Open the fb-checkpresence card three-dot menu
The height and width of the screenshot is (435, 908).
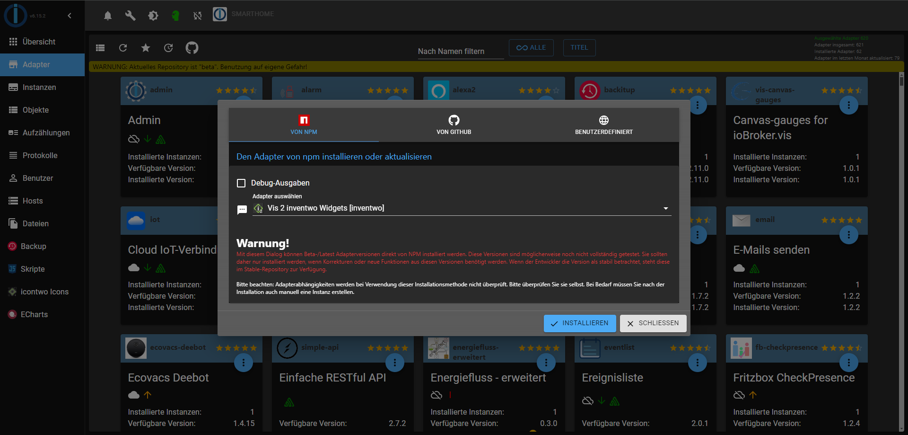pyautogui.click(x=849, y=363)
